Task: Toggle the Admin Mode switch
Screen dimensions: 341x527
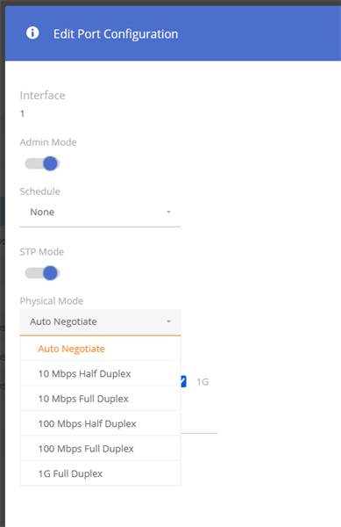Action: (x=42, y=163)
